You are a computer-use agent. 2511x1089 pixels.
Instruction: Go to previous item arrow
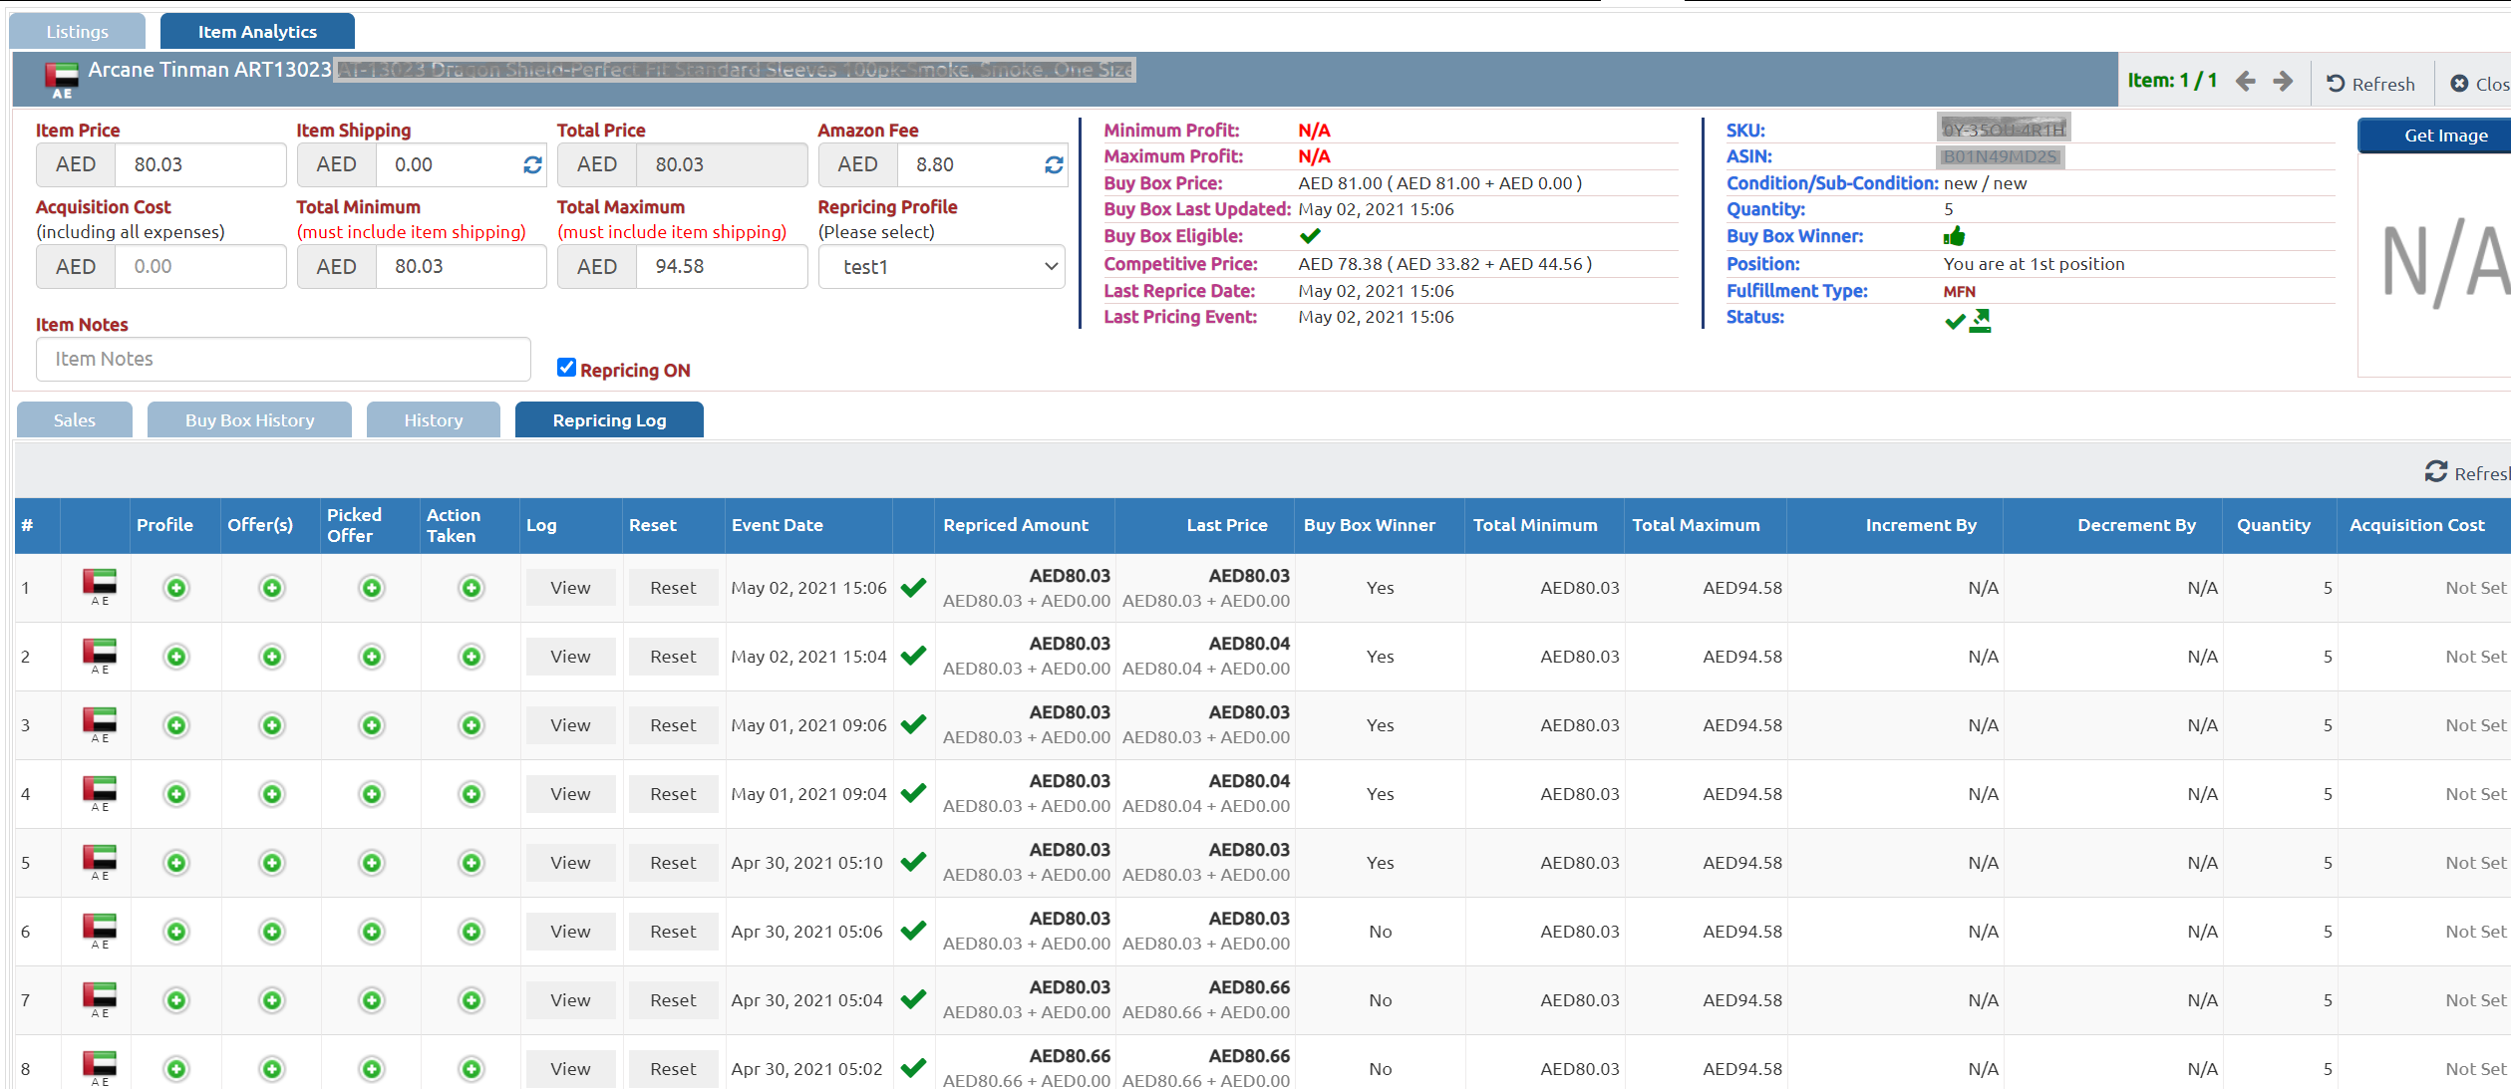[2245, 82]
